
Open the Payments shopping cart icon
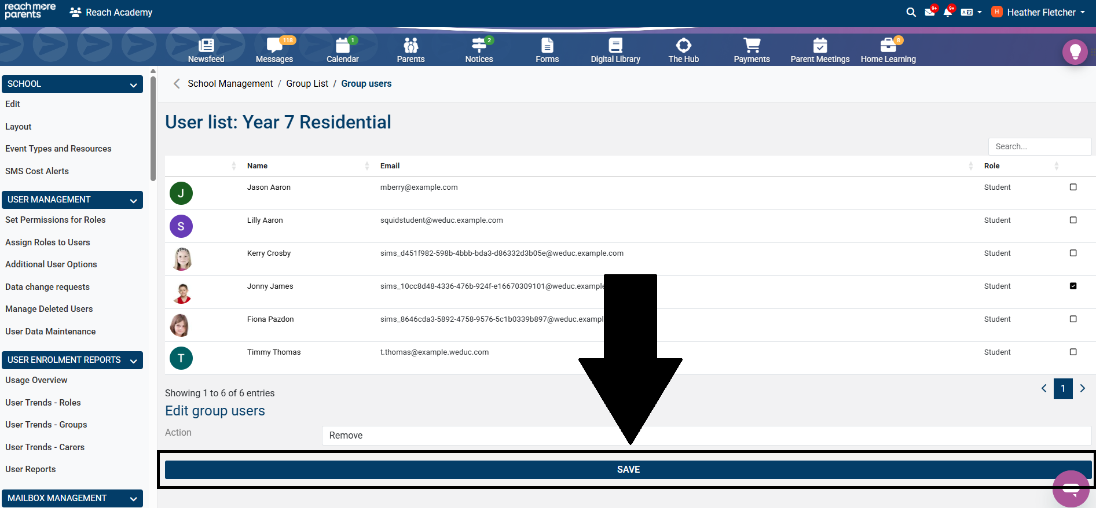tap(752, 50)
